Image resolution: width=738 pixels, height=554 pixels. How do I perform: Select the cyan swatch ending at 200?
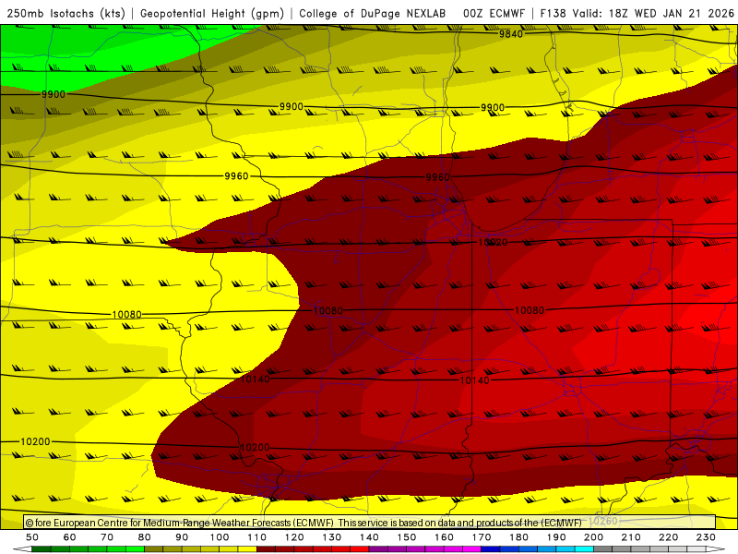(584, 549)
